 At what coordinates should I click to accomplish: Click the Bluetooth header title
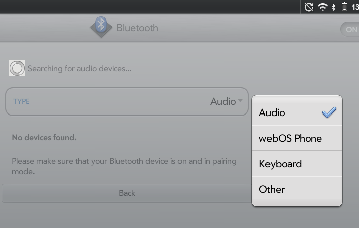137,28
